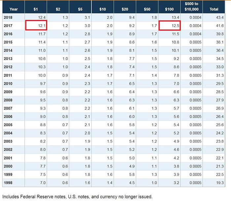Click the Federal Reserve notes footnote text

tap(77, 196)
